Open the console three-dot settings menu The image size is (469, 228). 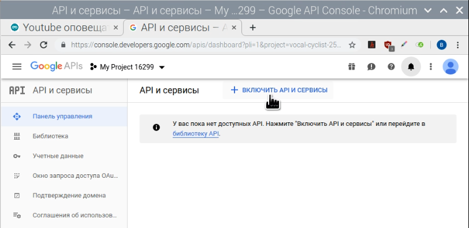coord(431,66)
